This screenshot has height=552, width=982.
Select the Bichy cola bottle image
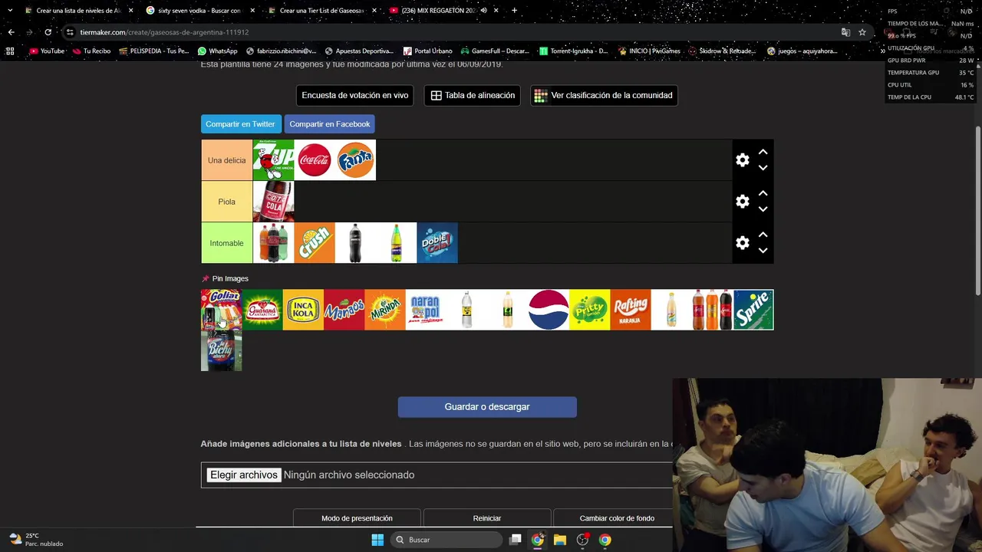click(x=221, y=351)
